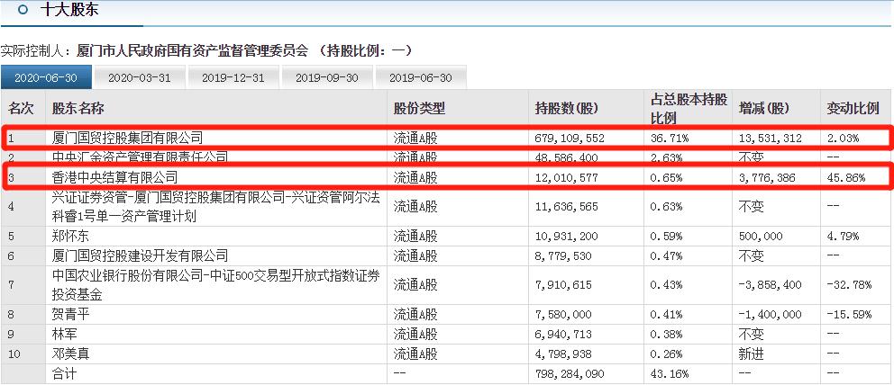894x385 pixels.
Task: Click the 合计 total row label
Action: 64,373
